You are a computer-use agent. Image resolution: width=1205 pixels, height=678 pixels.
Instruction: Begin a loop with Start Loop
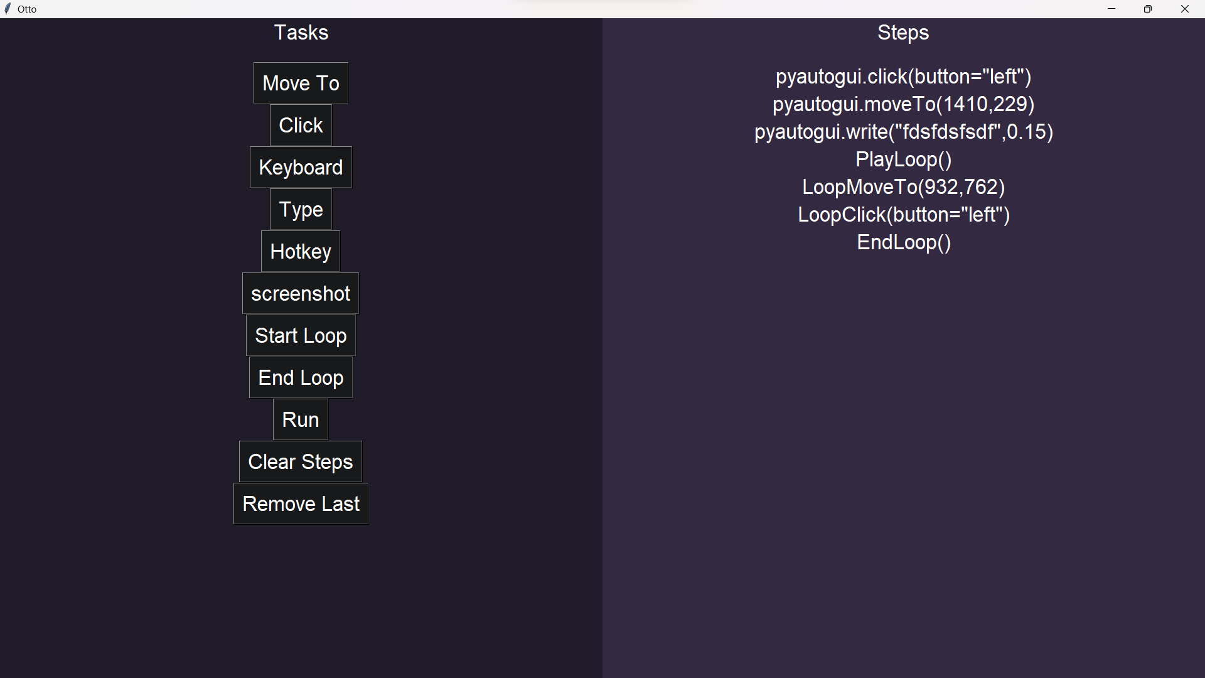(301, 335)
